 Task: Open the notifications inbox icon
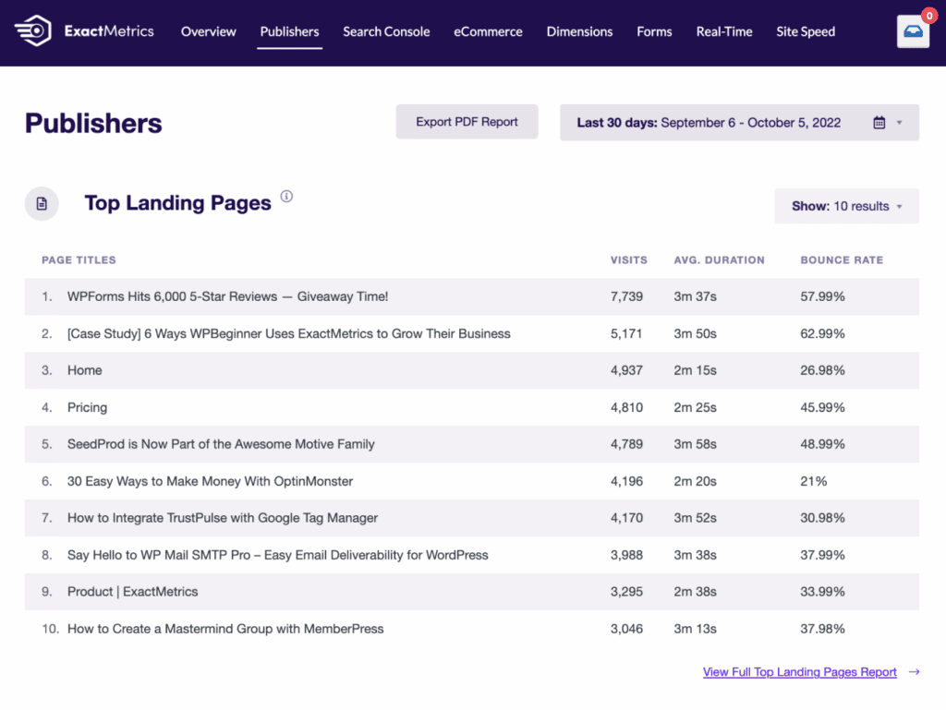coord(913,30)
